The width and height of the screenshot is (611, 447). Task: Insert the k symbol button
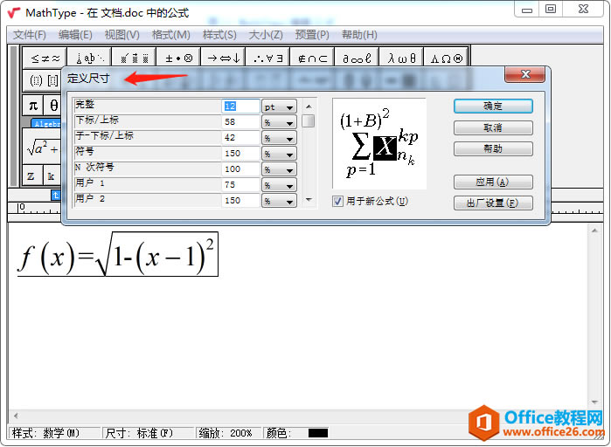(51, 175)
